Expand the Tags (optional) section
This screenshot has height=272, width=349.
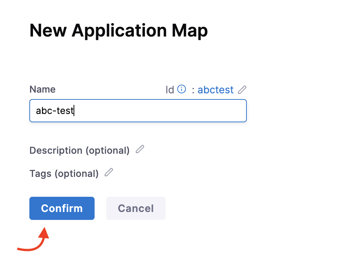(64, 174)
